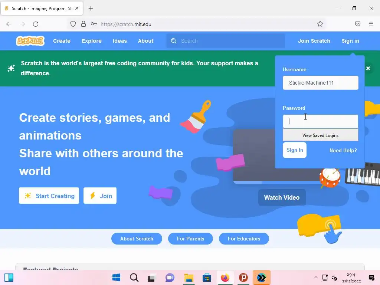
Task: Open the Chat app on taskbar
Action: (170, 278)
